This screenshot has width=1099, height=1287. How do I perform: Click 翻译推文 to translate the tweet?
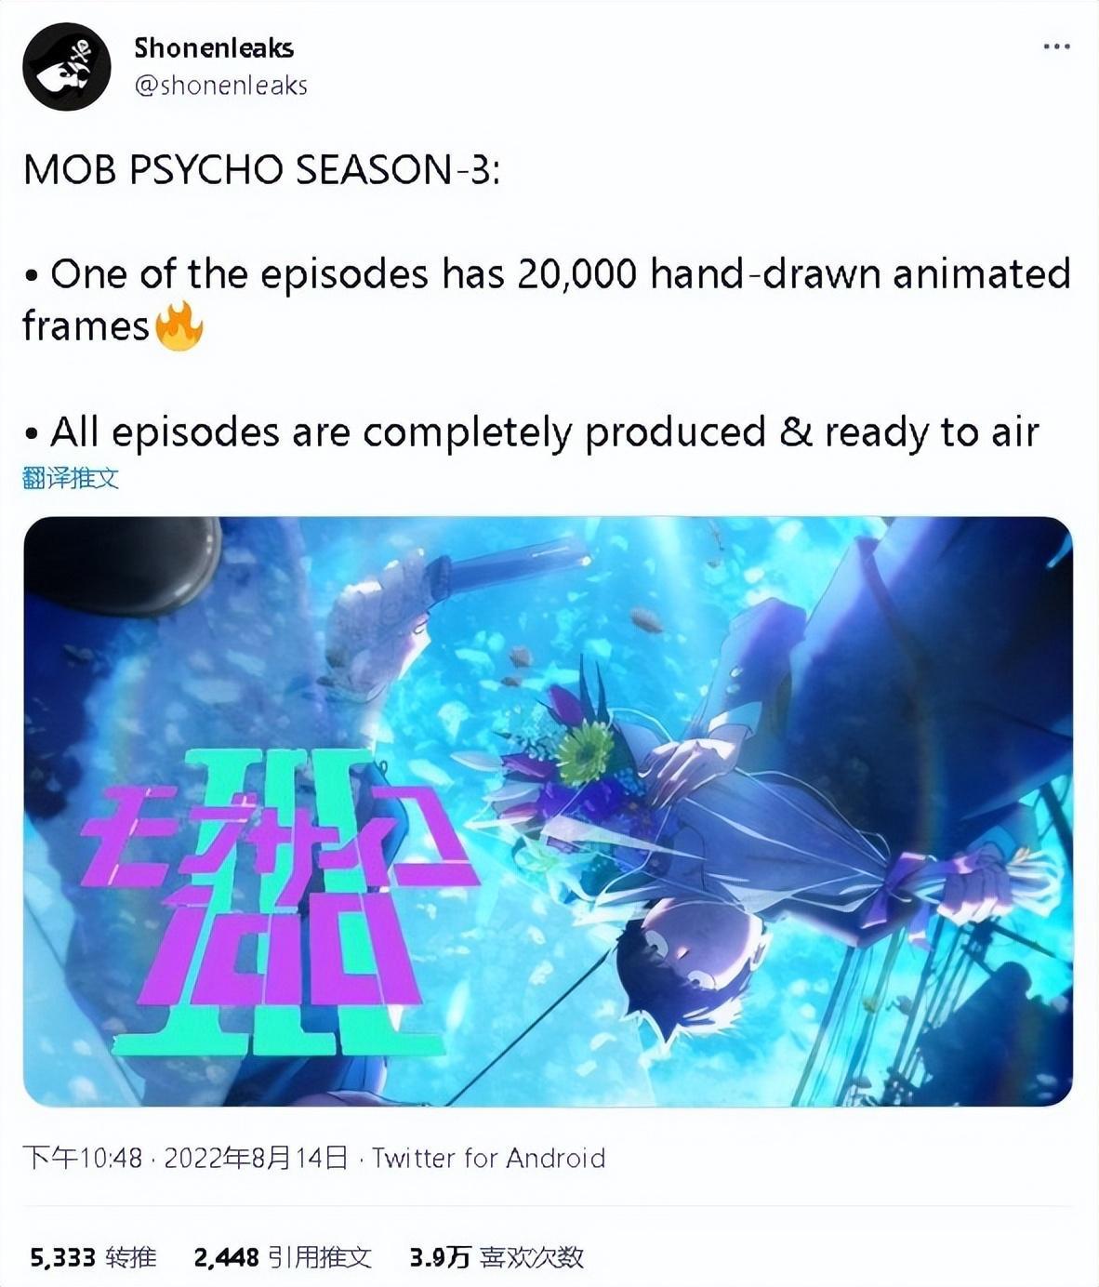tap(71, 479)
